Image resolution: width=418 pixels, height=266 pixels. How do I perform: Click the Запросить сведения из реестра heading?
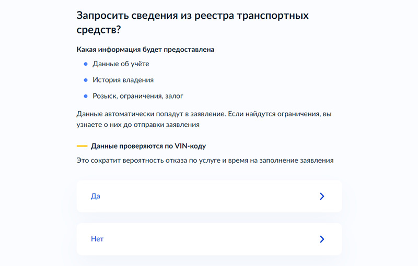[192, 22]
